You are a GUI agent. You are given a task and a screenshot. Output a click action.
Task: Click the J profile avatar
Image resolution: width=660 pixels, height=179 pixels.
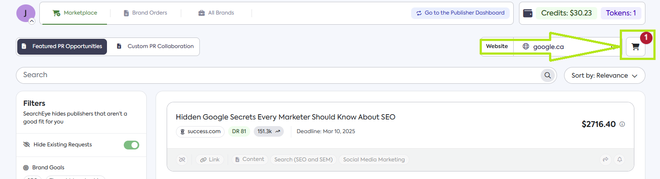pos(26,13)
